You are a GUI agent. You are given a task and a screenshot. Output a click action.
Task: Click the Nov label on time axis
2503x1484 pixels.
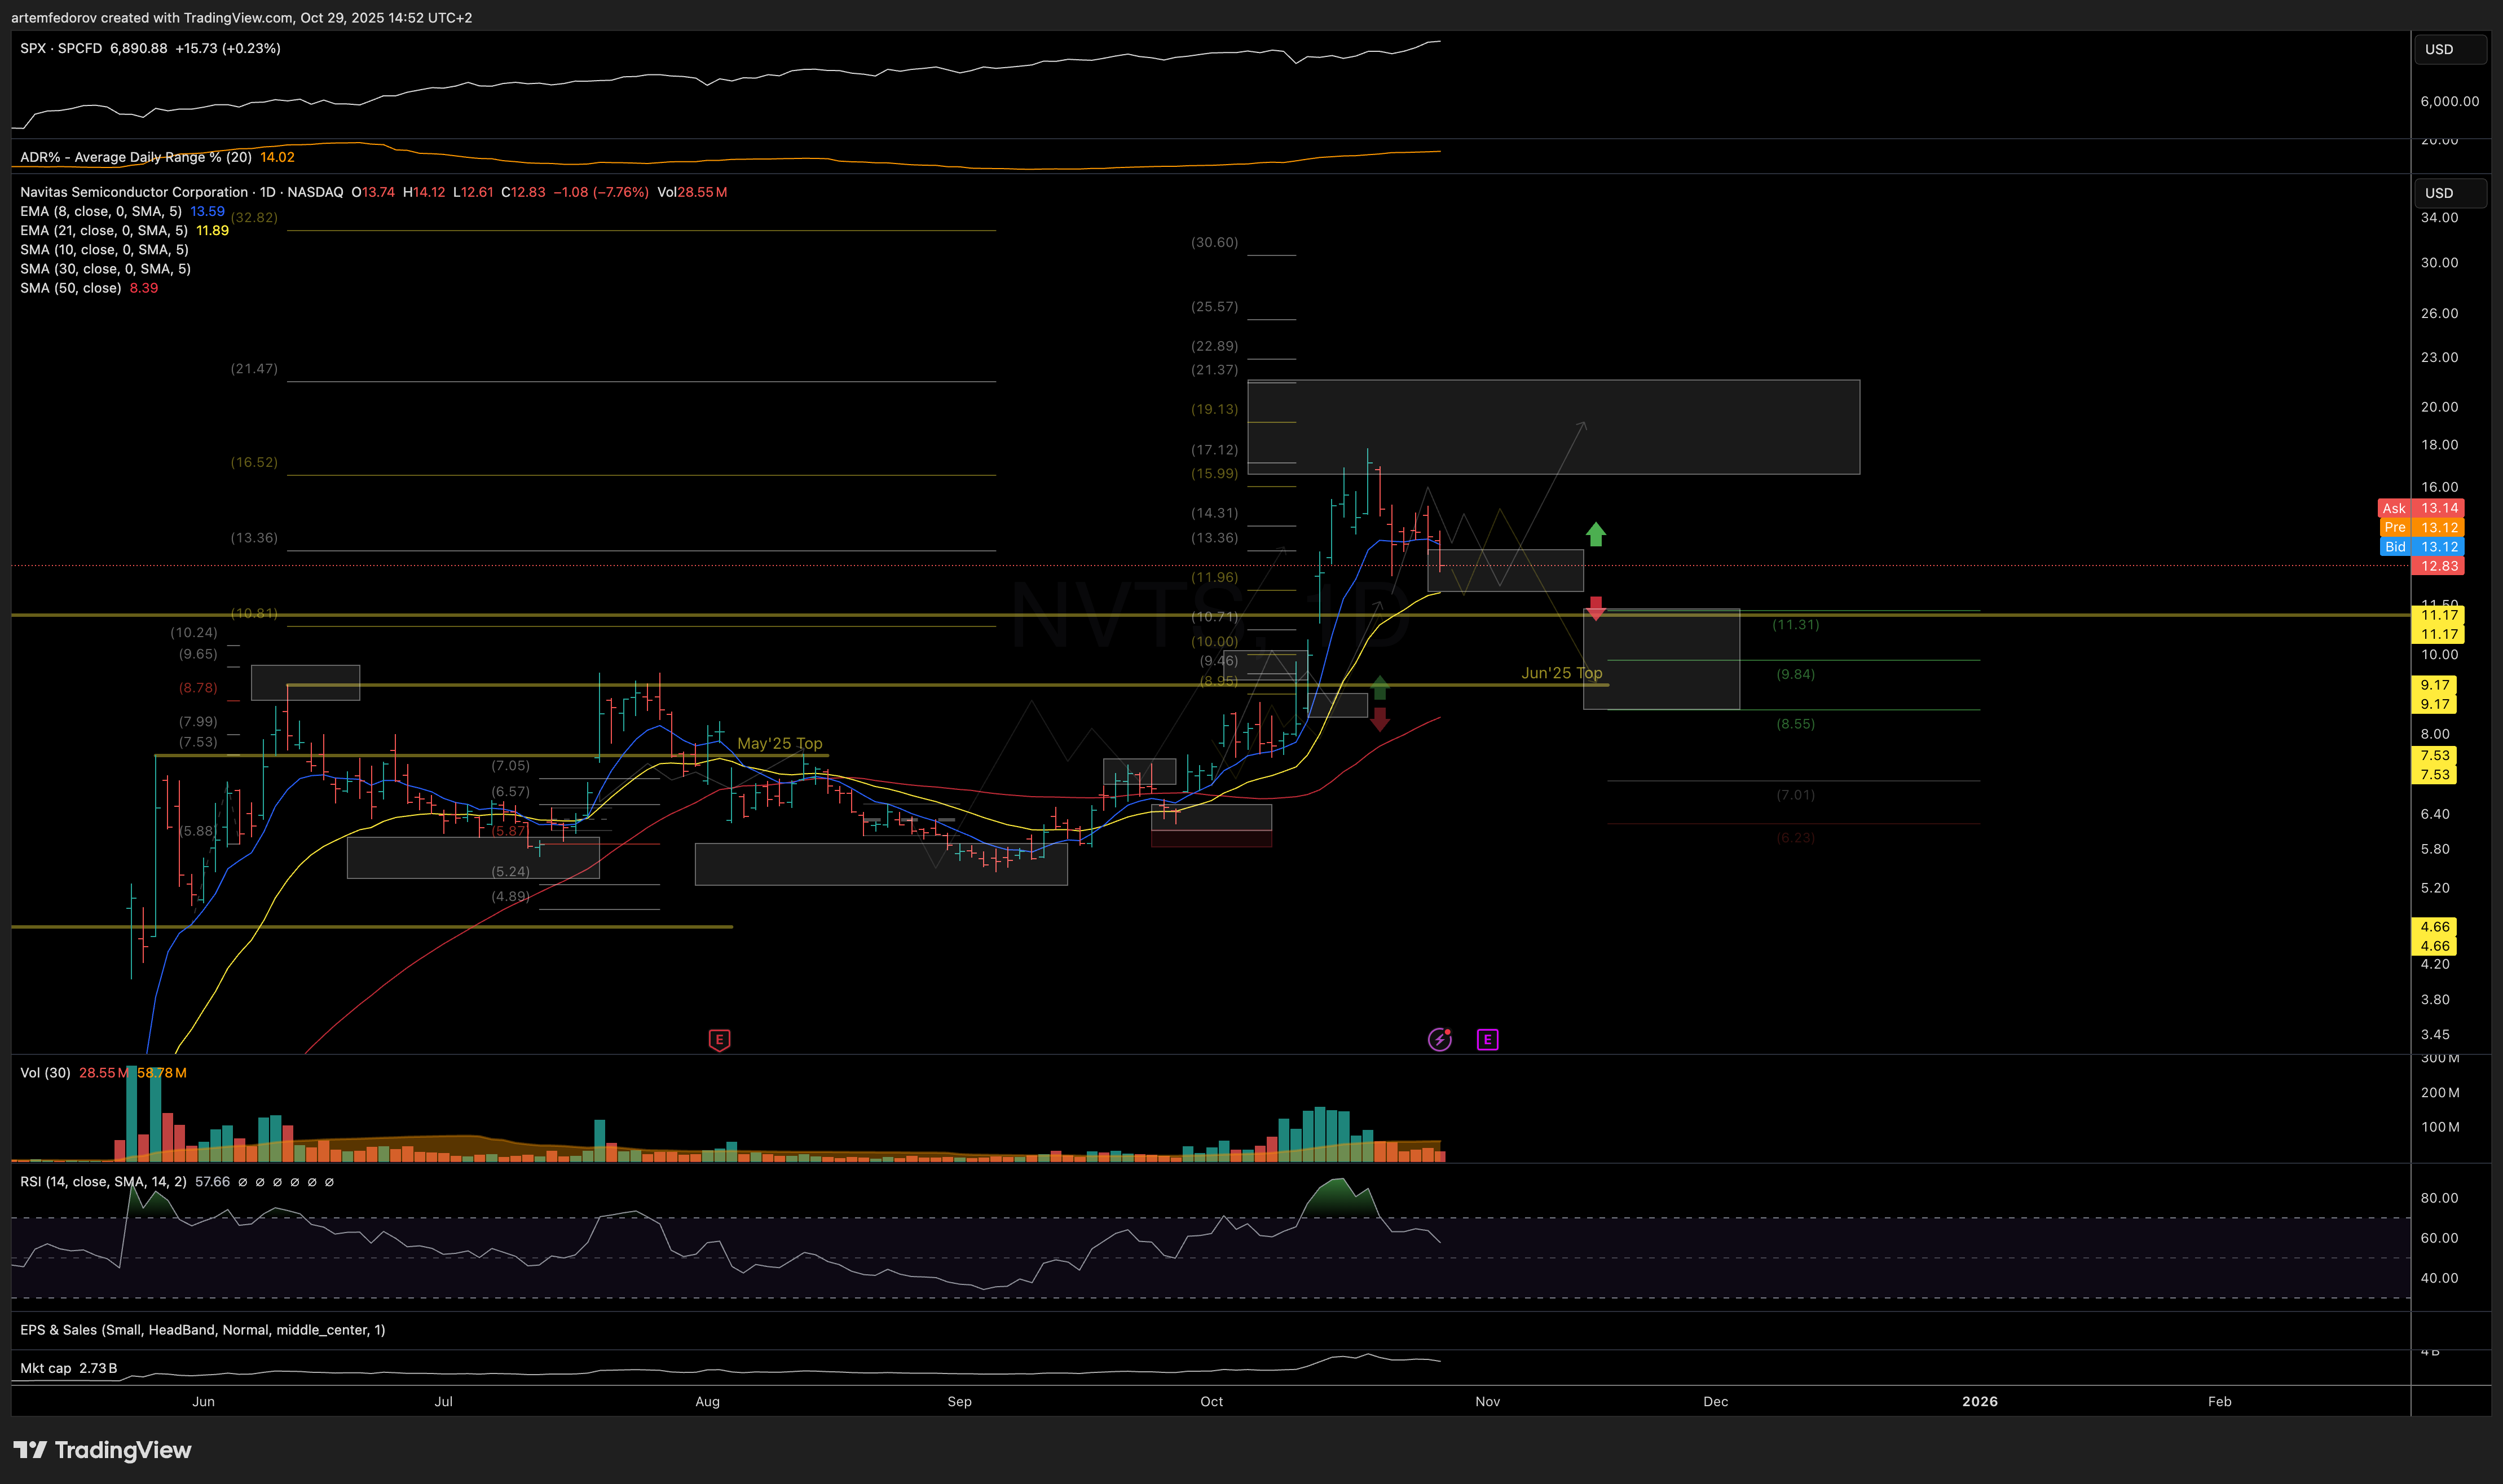[x=1487, y=1402]
